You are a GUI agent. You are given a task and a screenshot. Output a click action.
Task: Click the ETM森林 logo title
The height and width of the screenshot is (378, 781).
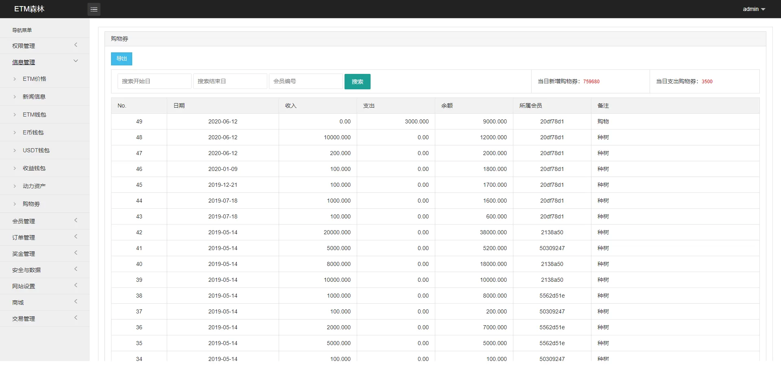click(x=29, y=9)
